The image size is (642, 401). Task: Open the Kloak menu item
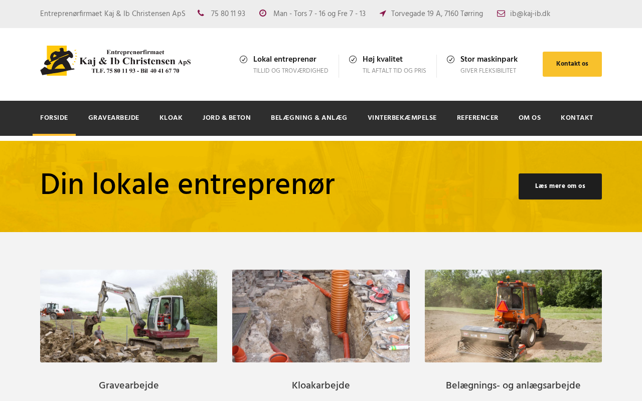[x=171, y=118]
